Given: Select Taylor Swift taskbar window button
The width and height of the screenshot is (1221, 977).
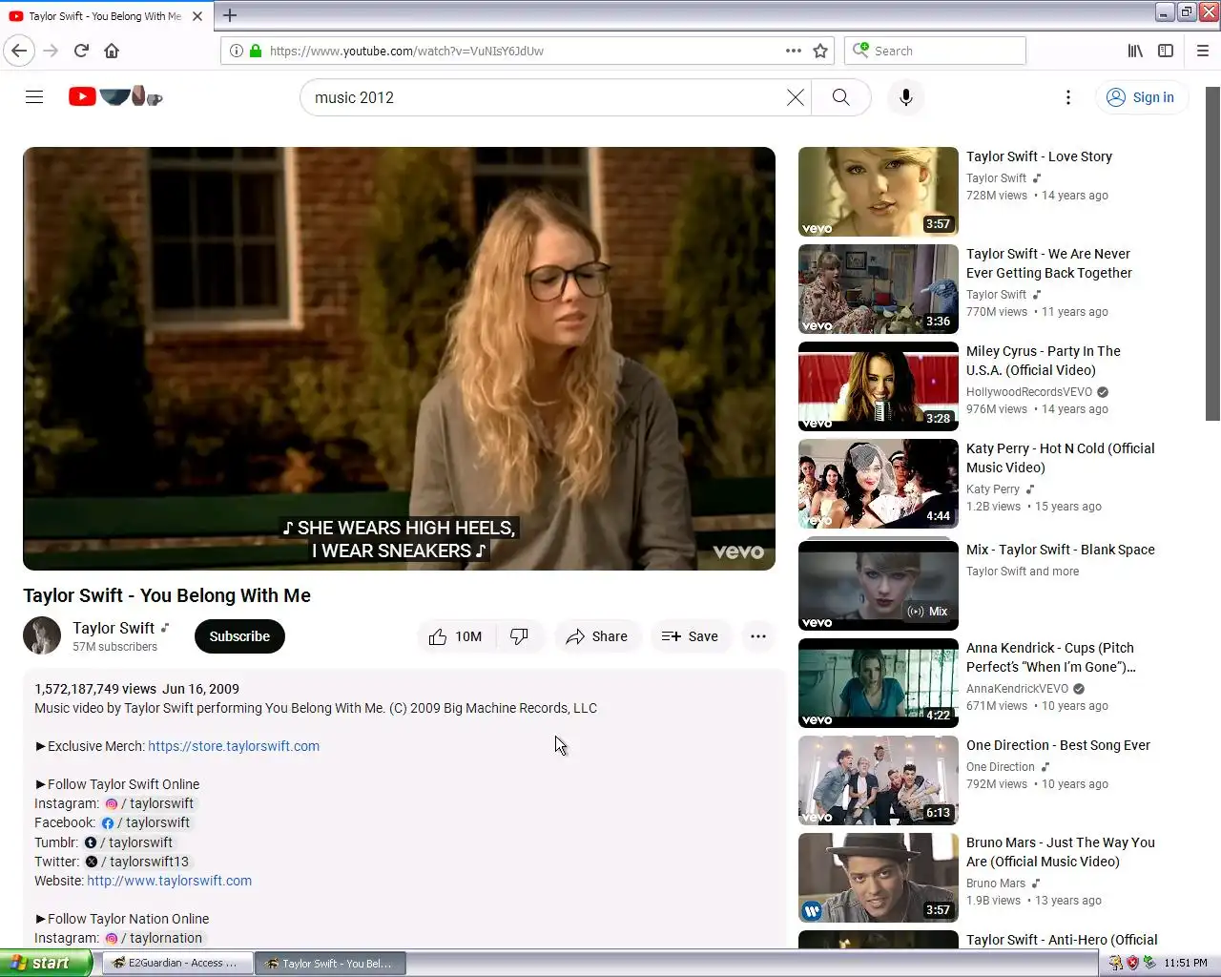Looking at the screenshot, I should [331, 964].
